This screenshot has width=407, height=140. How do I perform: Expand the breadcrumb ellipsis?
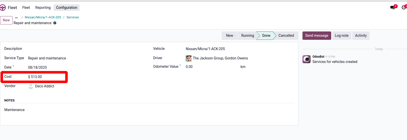(16, 17)
